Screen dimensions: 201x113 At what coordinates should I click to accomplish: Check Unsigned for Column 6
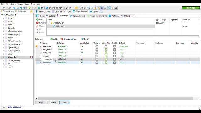click(x=97, y=62)
